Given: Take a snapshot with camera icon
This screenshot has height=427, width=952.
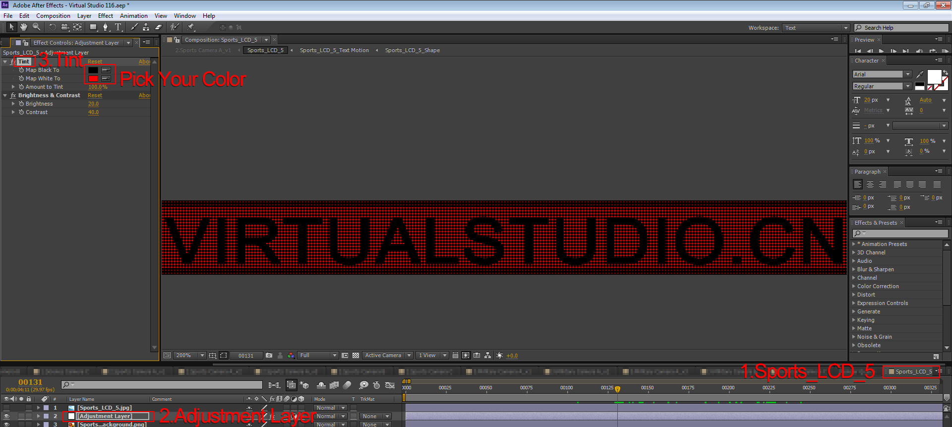Looking at the screenshot, I should click(x=269, y=355).
